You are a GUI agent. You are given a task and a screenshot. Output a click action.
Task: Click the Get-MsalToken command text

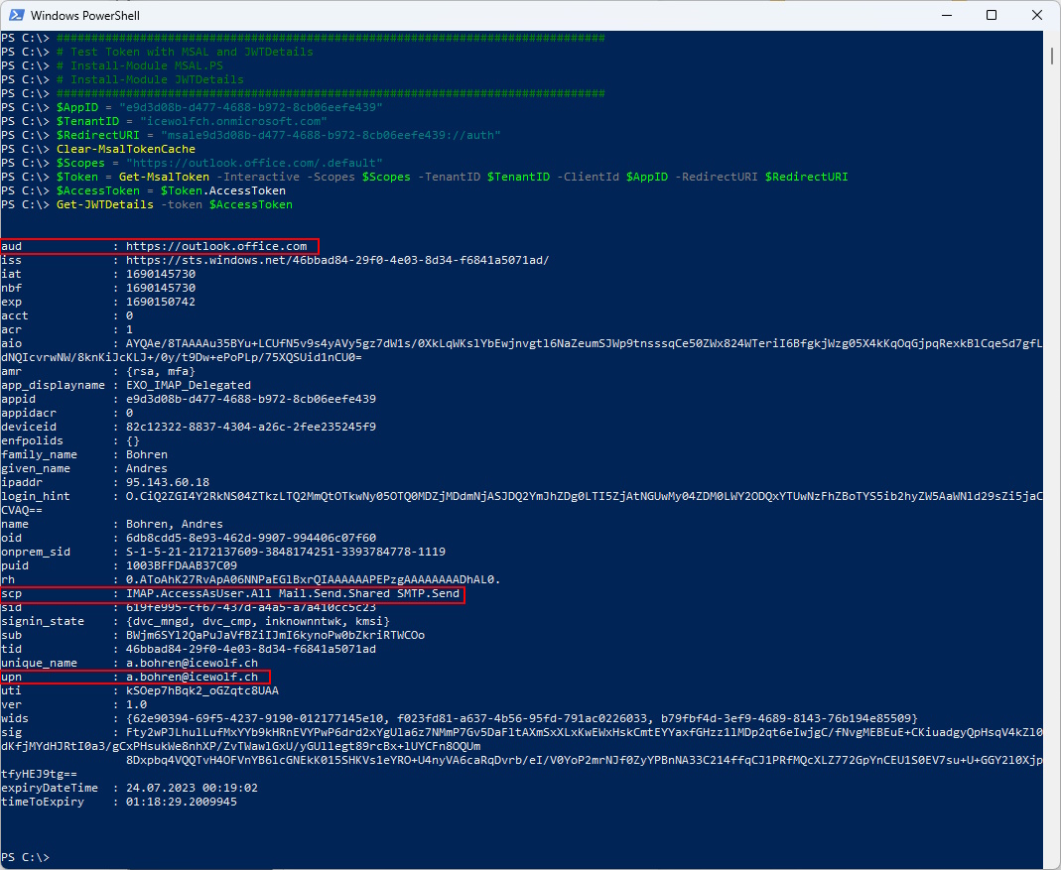point(164,177)
